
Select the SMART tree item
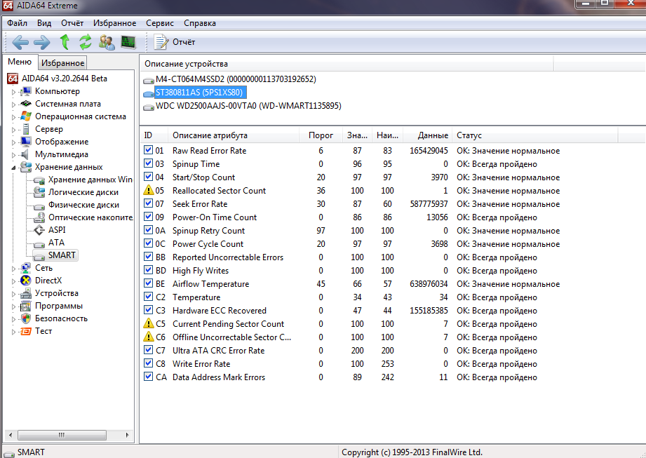(x=56, y=255)
